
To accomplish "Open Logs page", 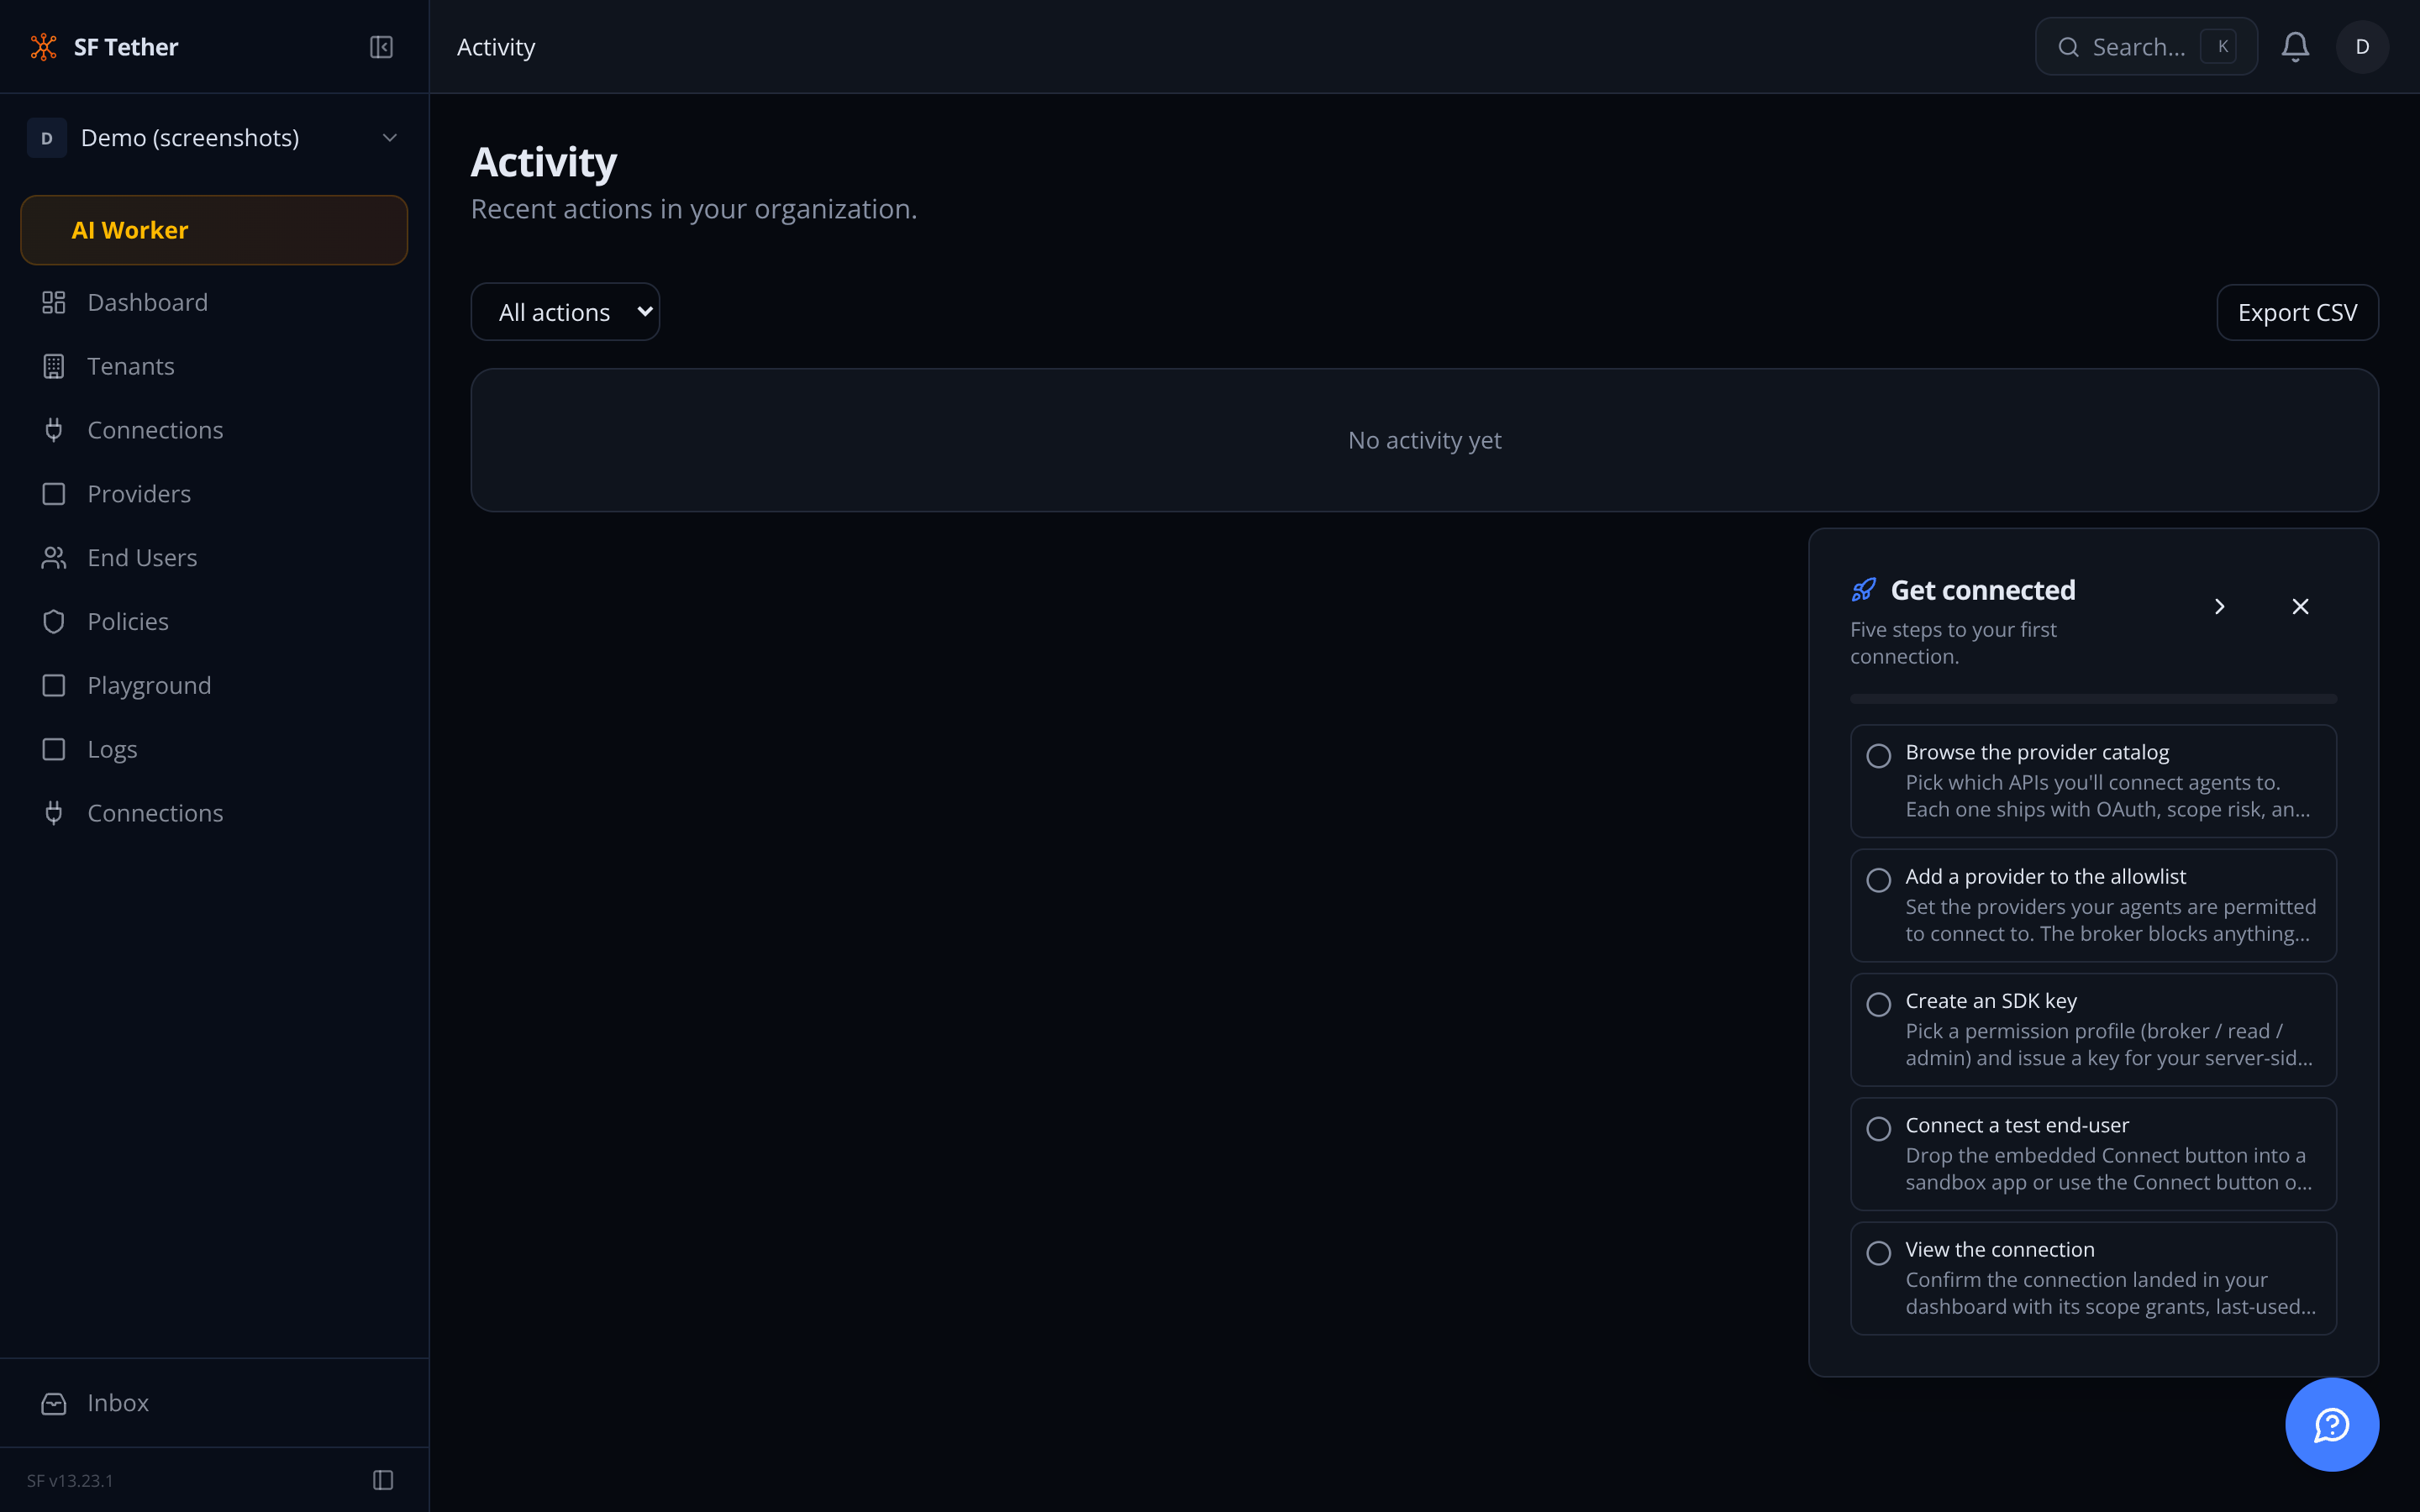I will coord(214,749).
